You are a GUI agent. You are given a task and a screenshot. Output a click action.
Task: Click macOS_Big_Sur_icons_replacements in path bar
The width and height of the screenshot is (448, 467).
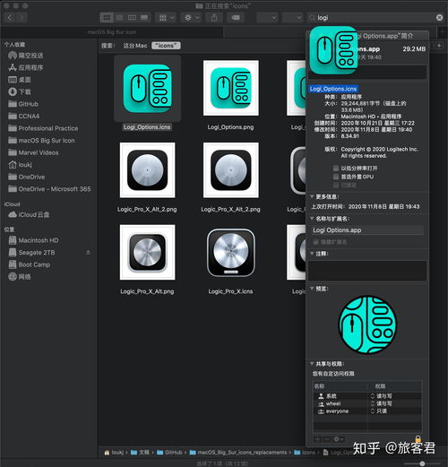pos(238,453)
